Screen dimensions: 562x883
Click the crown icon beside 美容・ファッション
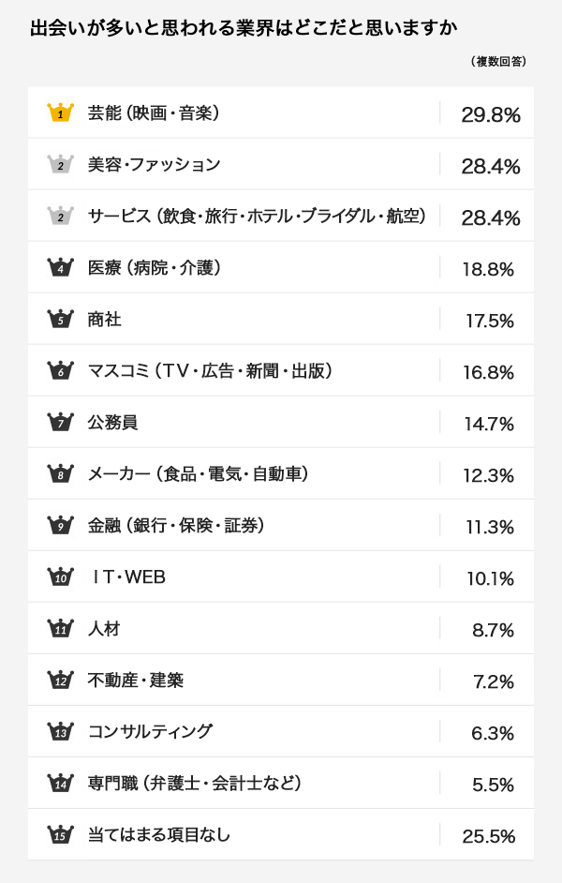click(x=60, y=164)
